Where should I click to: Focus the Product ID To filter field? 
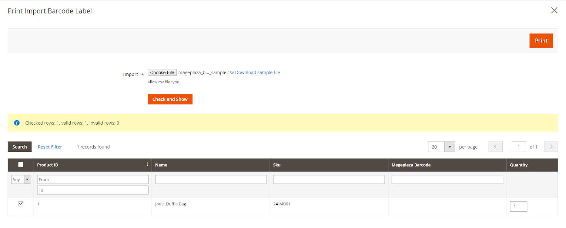[x=93, y=190]
